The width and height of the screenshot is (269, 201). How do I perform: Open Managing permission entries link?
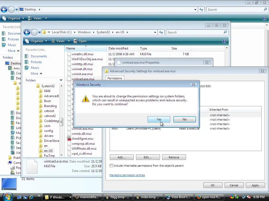(x=127, y=175)
